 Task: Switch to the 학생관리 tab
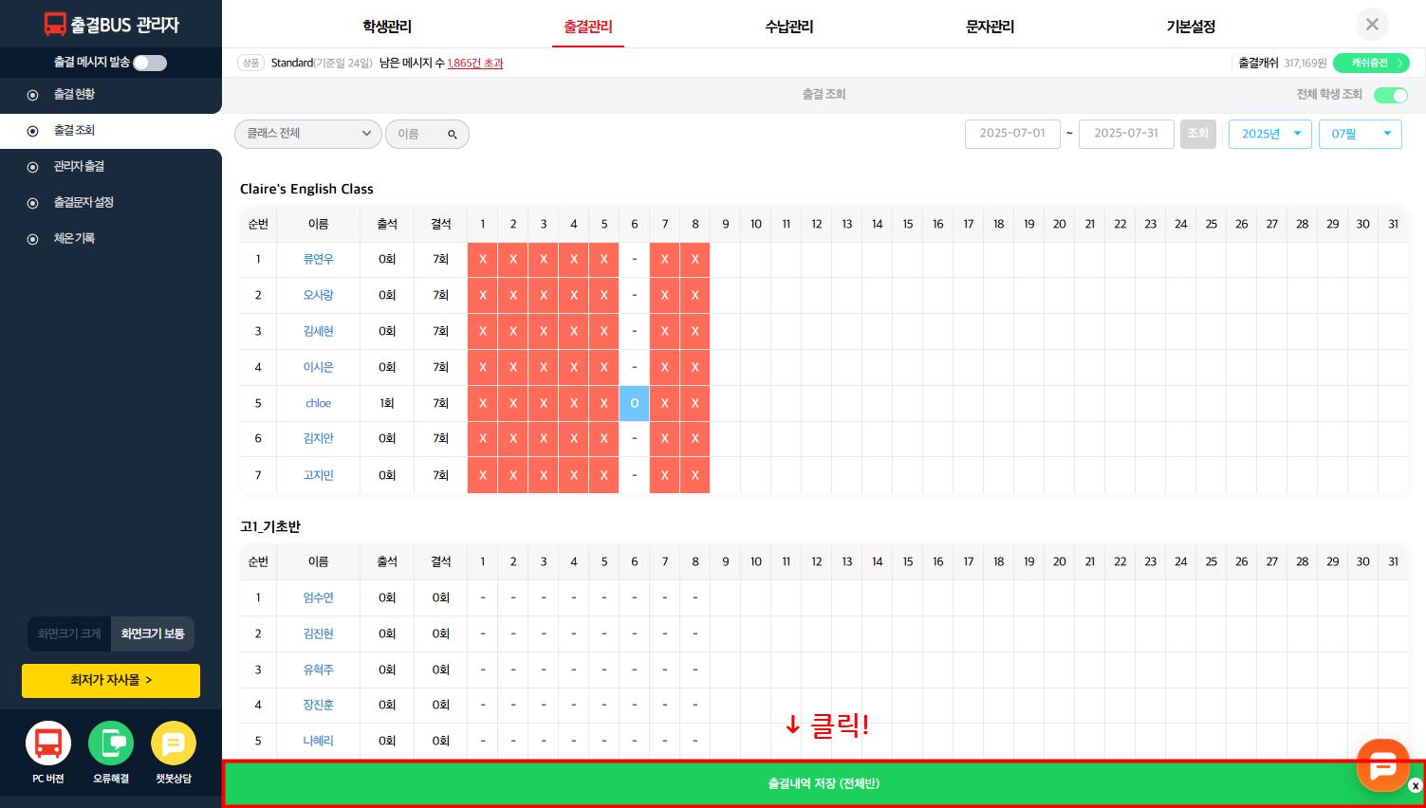387,27
